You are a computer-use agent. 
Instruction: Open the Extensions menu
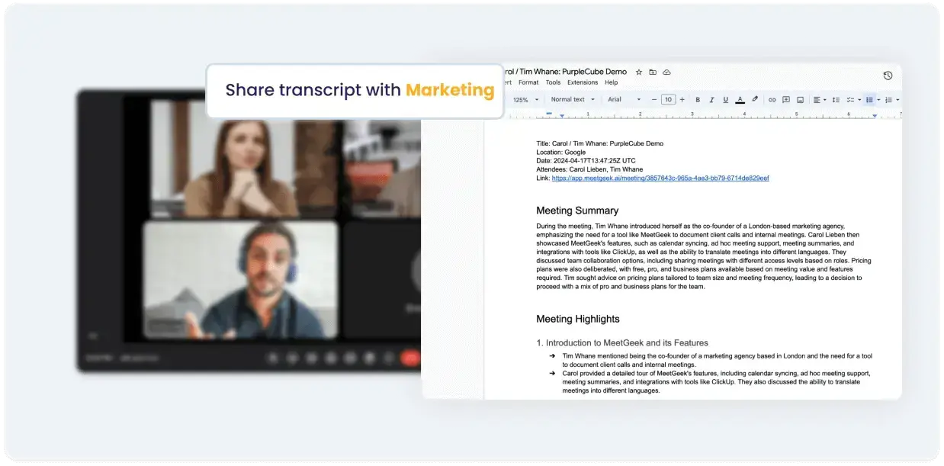pyautogui.click(x=583, y=82)
